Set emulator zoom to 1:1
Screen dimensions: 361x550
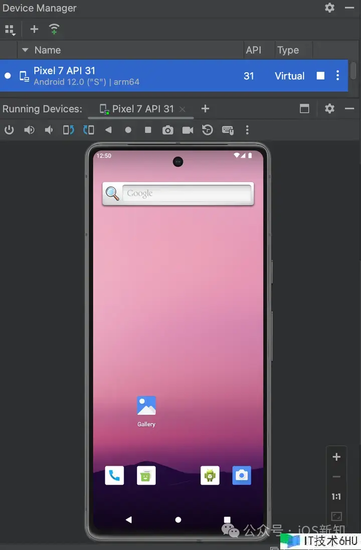tap(336, 497)
